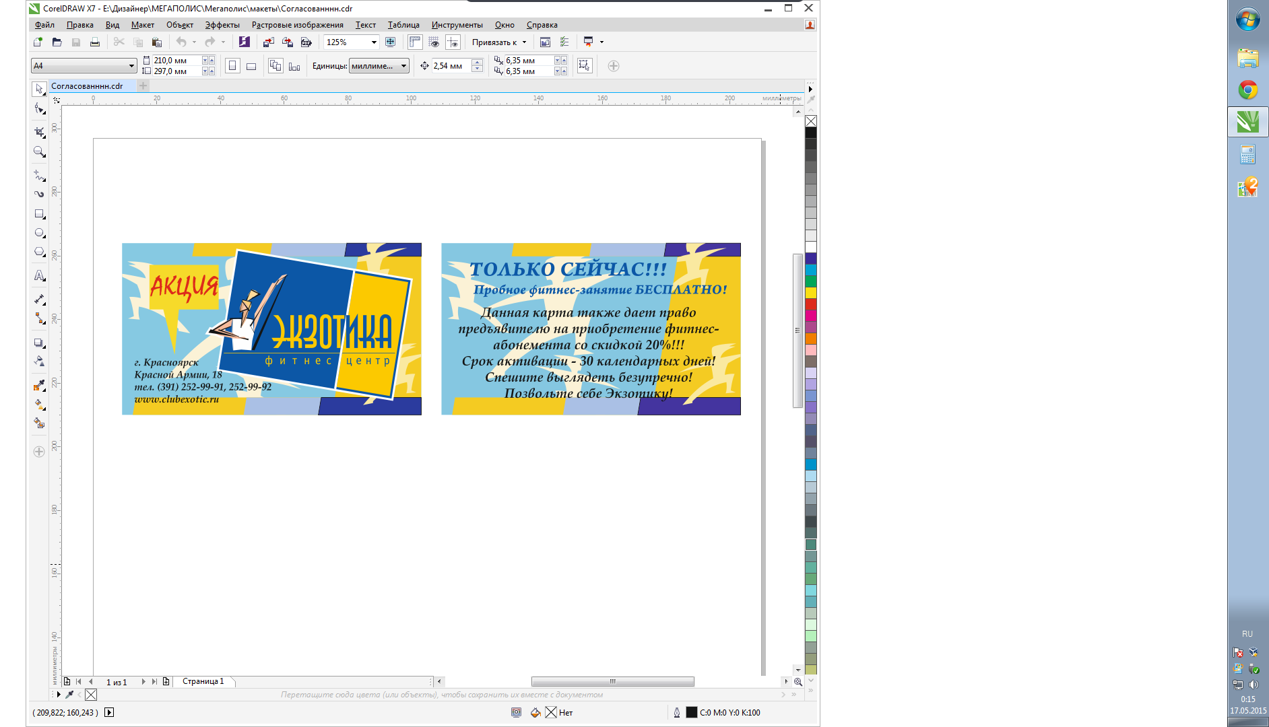
Task: Click the New document icon
Action: (38, 42)
